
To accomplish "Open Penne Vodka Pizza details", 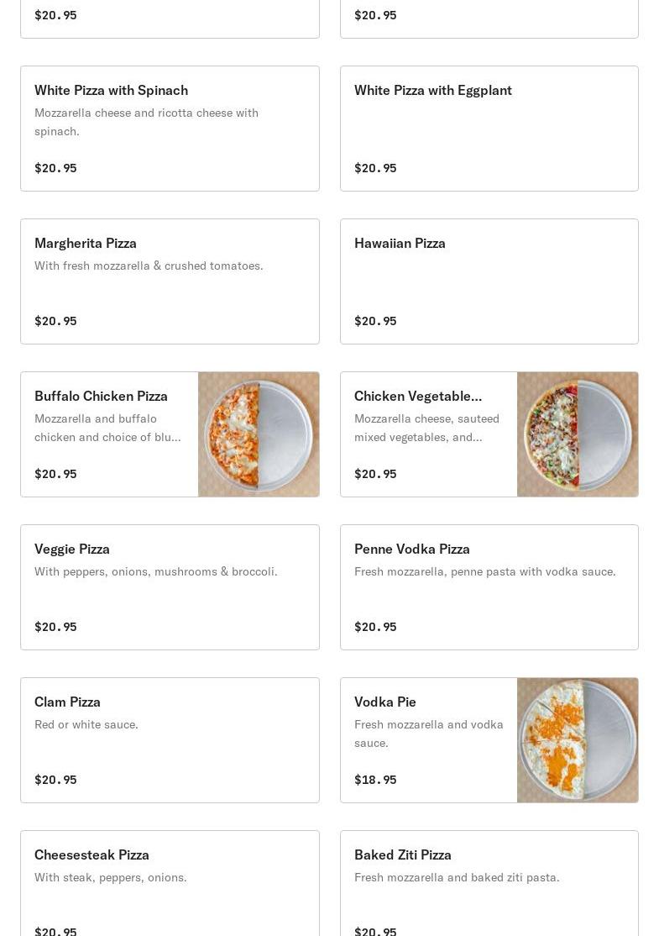I will click(x=489, y=586).
